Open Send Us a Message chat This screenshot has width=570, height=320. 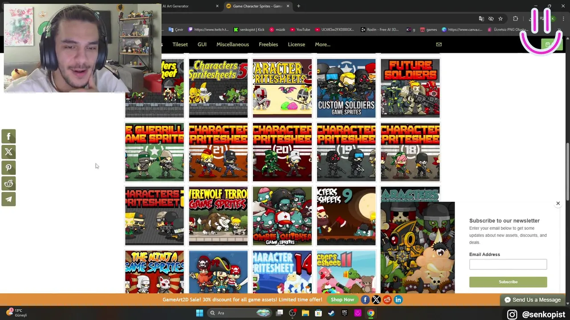coord(532,300)
